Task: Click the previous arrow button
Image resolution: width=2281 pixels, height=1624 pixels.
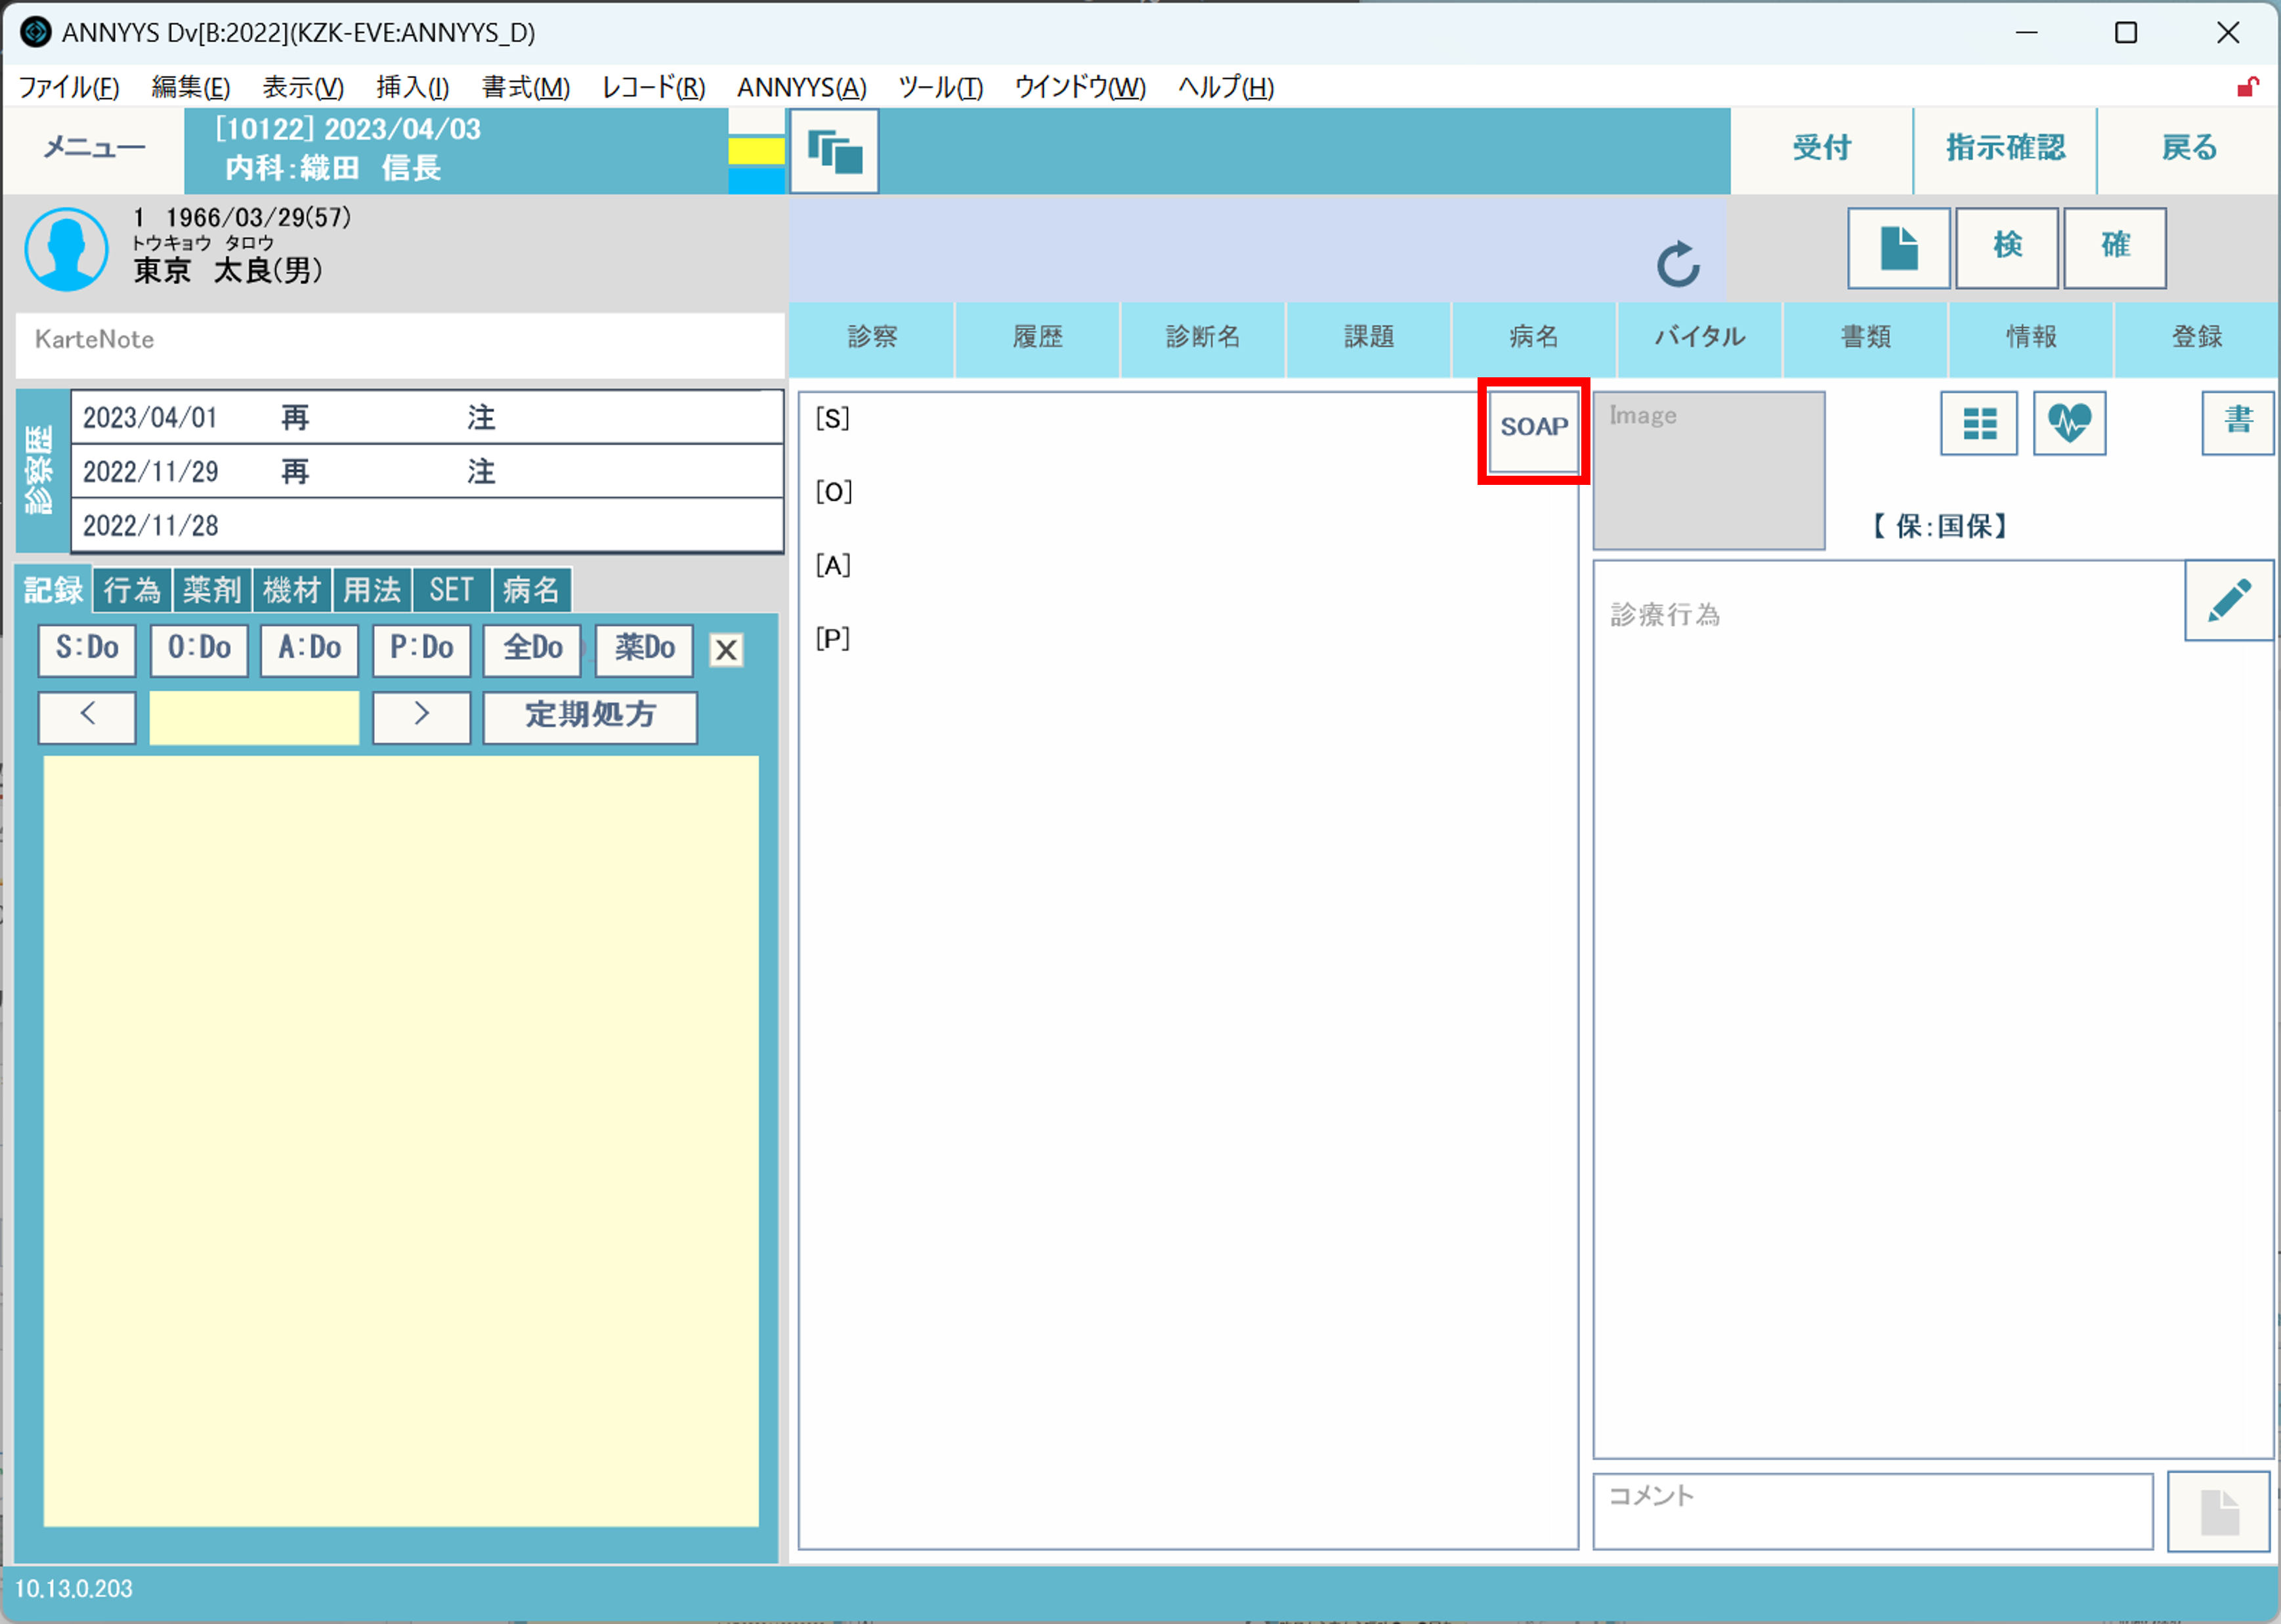Action: 87,716
